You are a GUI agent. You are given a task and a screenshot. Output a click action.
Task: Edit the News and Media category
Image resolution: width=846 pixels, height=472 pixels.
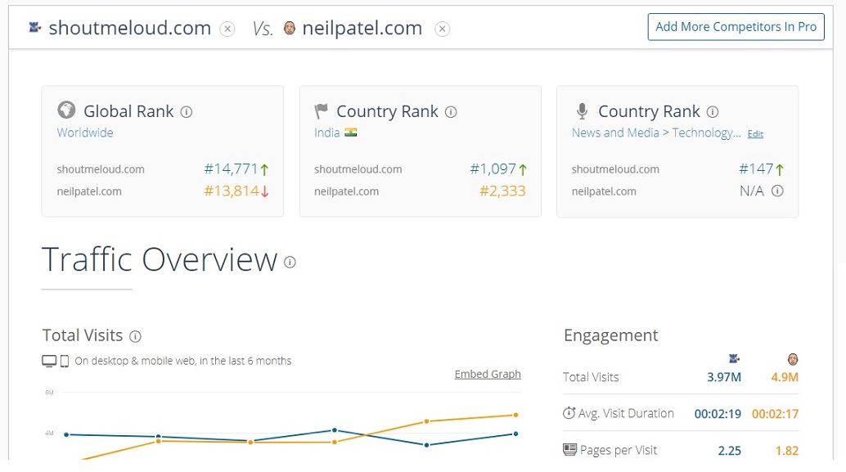755,134
